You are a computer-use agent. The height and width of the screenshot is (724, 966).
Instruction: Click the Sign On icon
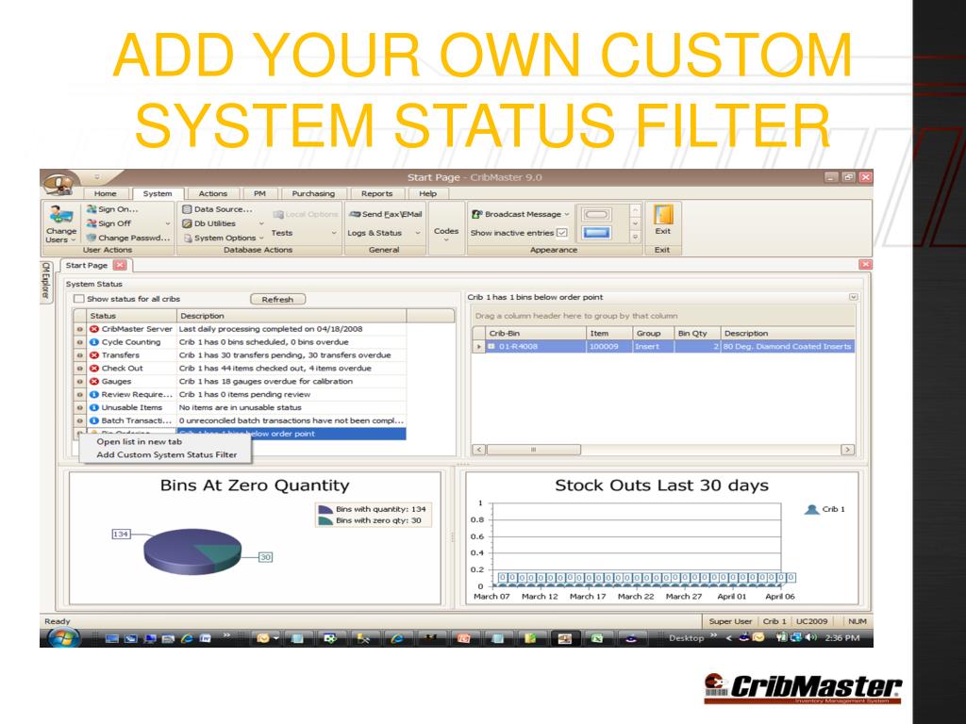coord(92,209)
